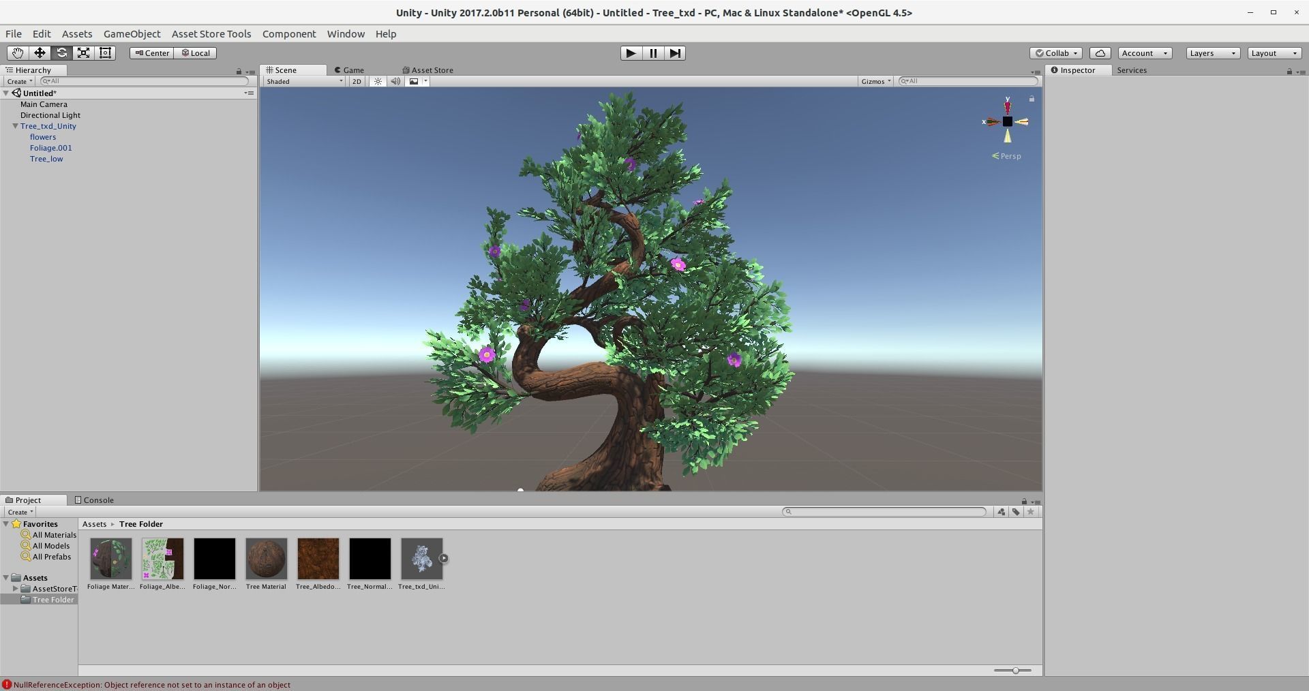This screenshot has width=1309, height=691.
Task: Click Persp projection label
Action: tap(1006, 156)
